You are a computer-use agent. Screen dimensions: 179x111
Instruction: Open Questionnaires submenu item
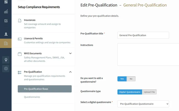pyautogui.click(x=32, y=97)
